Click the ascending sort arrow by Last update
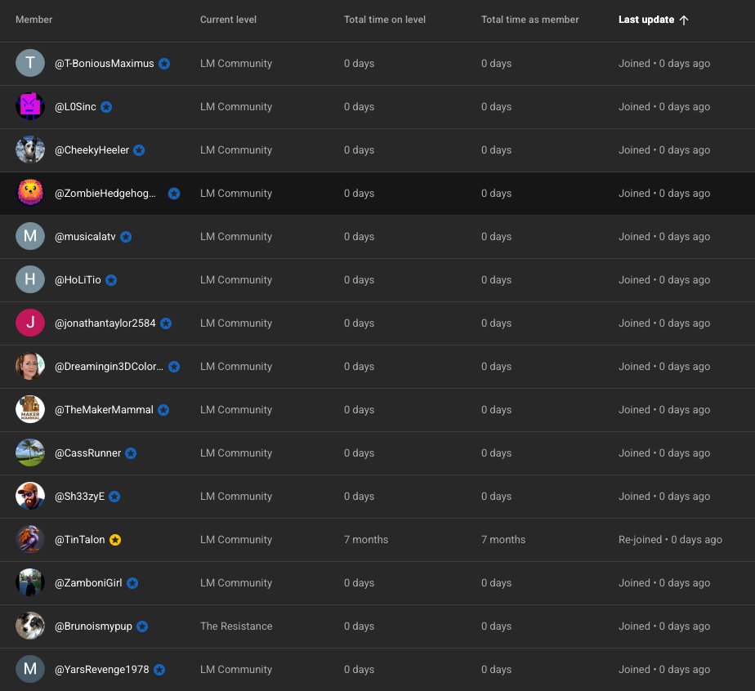The width and height of the screenshot is (755, 691). [684, 20]
